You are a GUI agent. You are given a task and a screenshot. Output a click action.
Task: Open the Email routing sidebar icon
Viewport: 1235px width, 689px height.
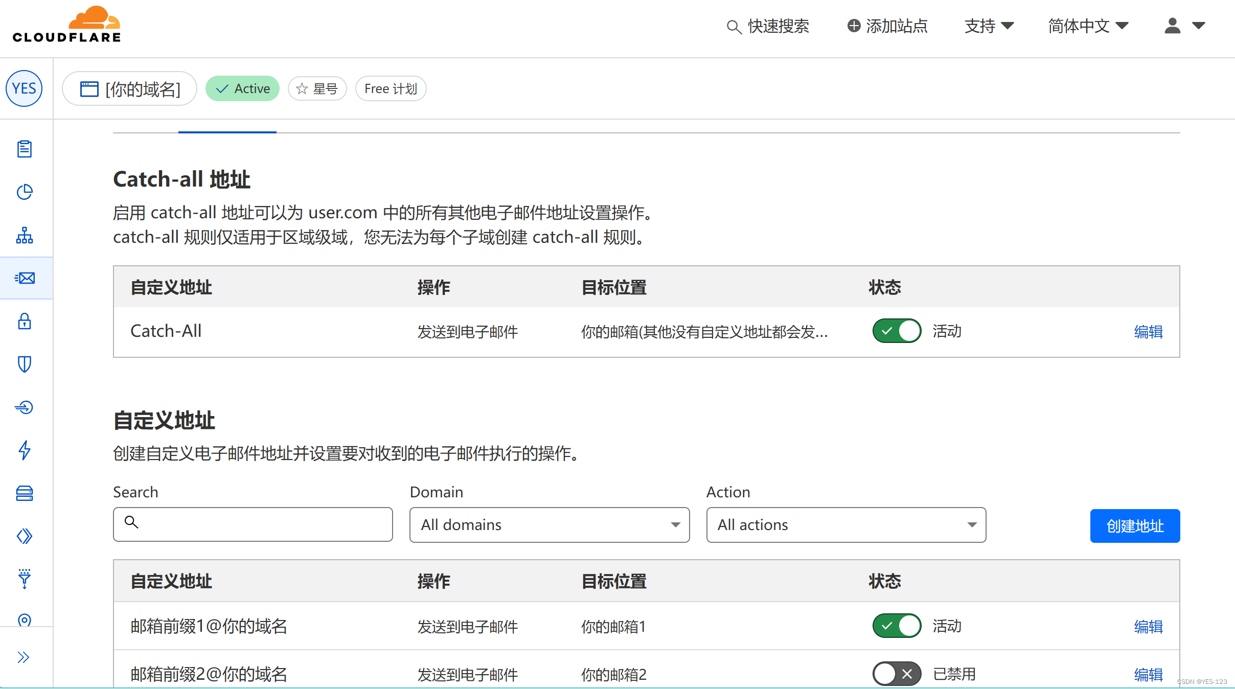tap(25, 278)
